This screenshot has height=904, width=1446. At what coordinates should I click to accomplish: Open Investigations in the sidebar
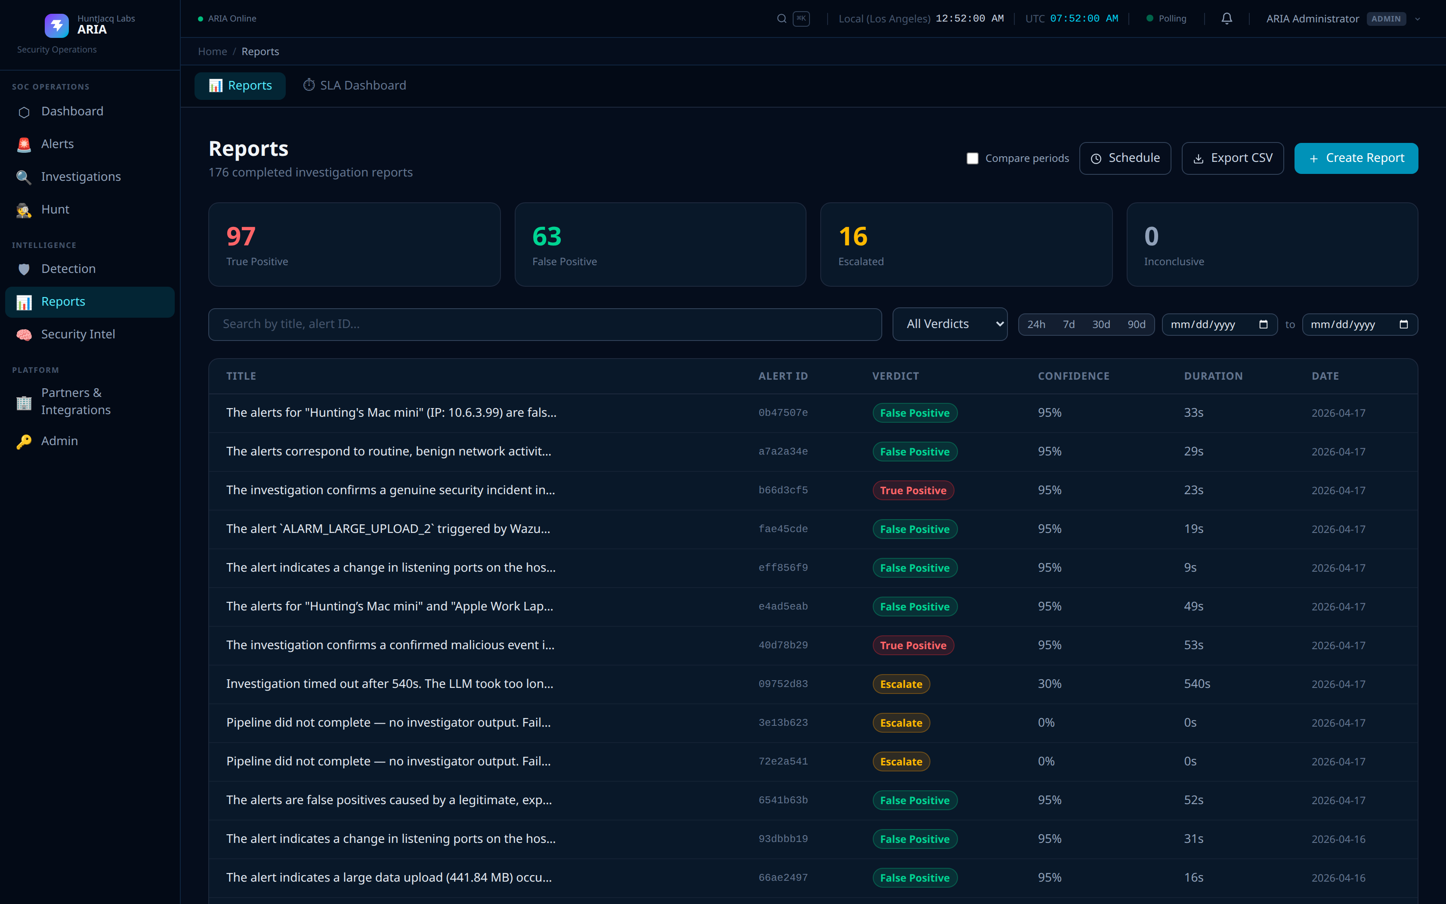(x=90, y=177)
